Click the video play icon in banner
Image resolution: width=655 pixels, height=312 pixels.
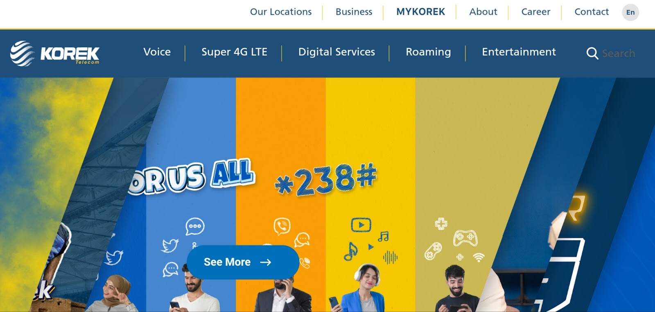coord(361,225)
